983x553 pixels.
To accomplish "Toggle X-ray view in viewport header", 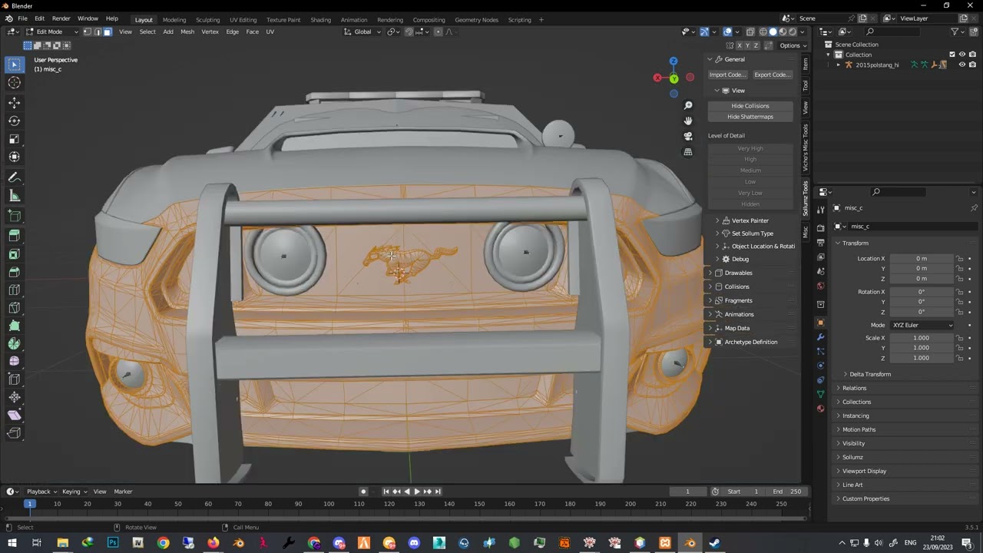I will point(750,31).
